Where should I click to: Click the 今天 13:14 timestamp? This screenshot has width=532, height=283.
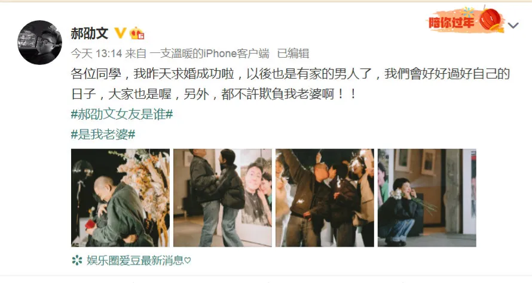point(96,54)
